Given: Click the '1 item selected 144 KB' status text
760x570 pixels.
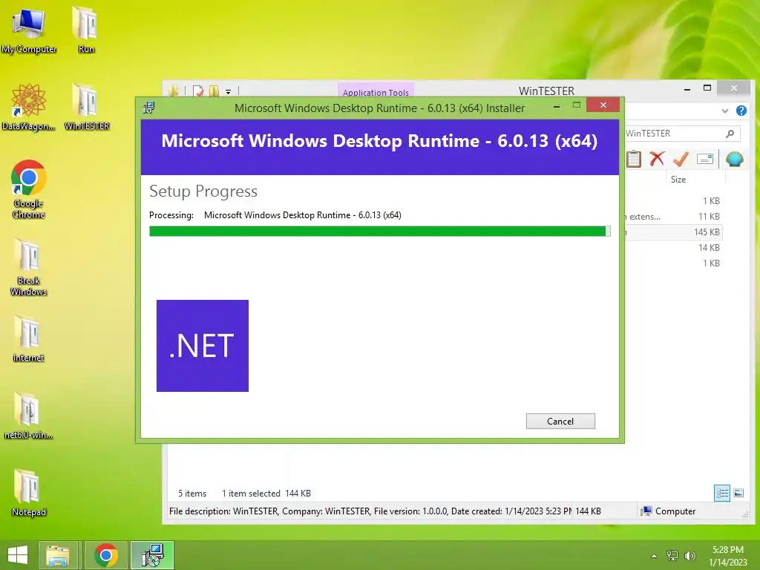Looking at the screenshot, I should [266, 494].
